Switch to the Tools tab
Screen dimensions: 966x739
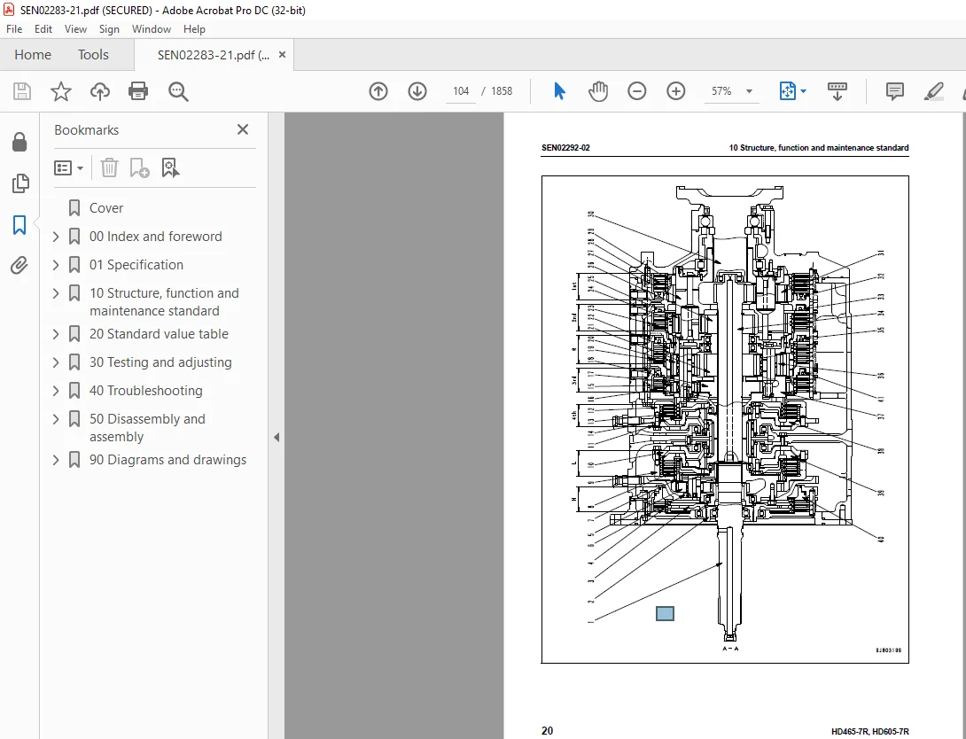coord(93,54)
